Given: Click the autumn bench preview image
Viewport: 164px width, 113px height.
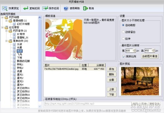Looking at the screenshot, I should click(140, 81).
